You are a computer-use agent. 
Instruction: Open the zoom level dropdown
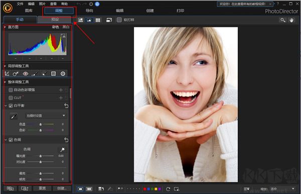pyautogui.click(x=282, y=189)
